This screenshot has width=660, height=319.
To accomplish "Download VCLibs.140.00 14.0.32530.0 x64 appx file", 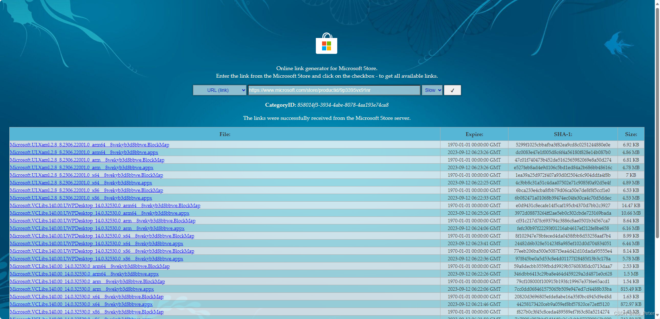I will tap(81, 304).
